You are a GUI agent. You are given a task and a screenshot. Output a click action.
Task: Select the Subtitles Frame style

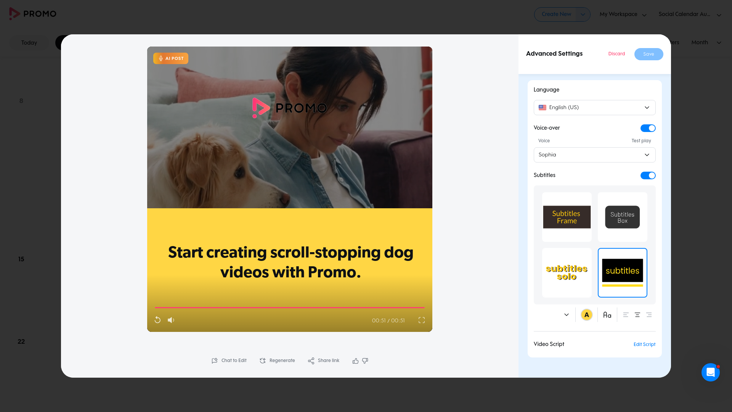[x=567, y=217]
